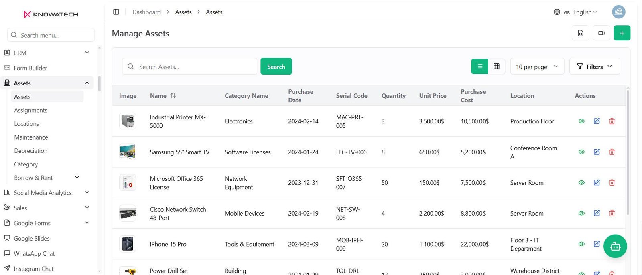Click the sidebar vertical scrollbar

click(x=99, y=84)
